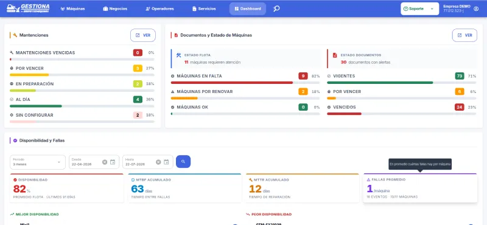Click the 'PROMEDIO FLOTA · ÚLTIMOS 91 DÍAS' caption
487x225 pixels.
pyautogui.click(x=44, y=197)
